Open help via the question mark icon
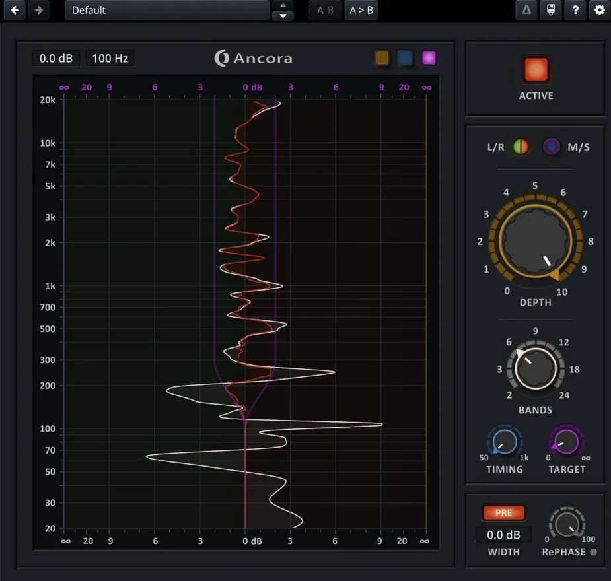Image resolution: width=611 pixels, height=581 pixels. click(575, 10)
